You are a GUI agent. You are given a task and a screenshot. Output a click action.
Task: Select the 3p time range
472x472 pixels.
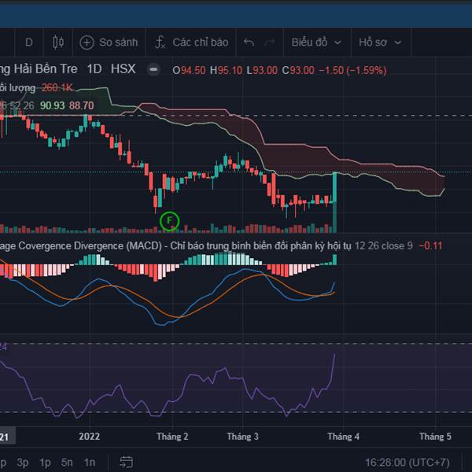[x=23, y=462]
